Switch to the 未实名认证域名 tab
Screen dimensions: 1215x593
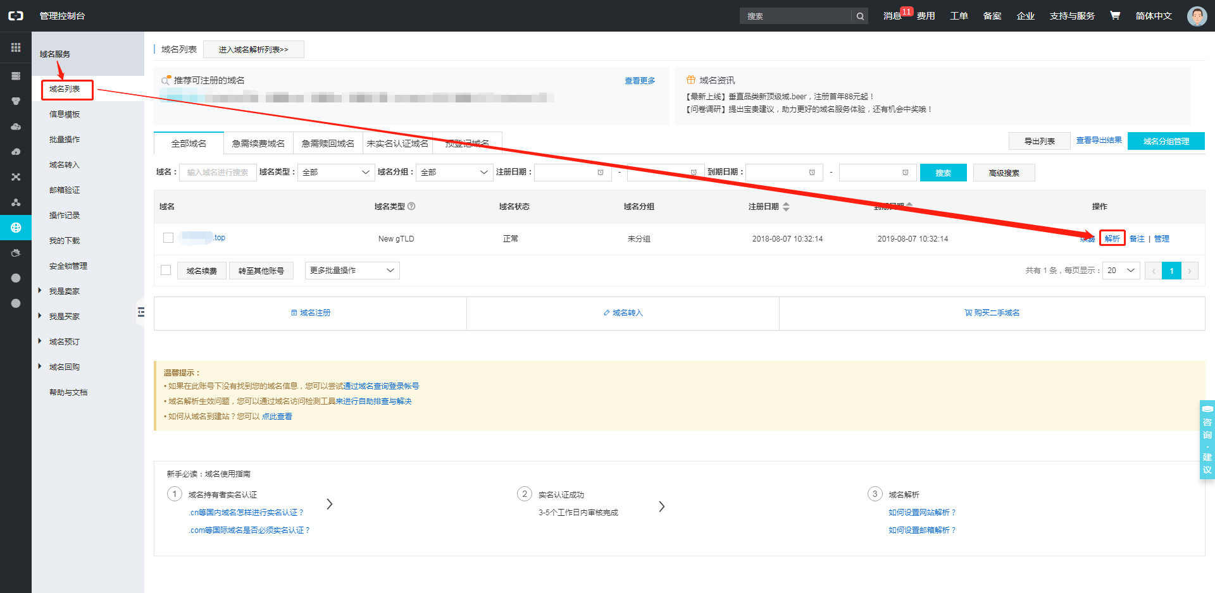point(397,143)
